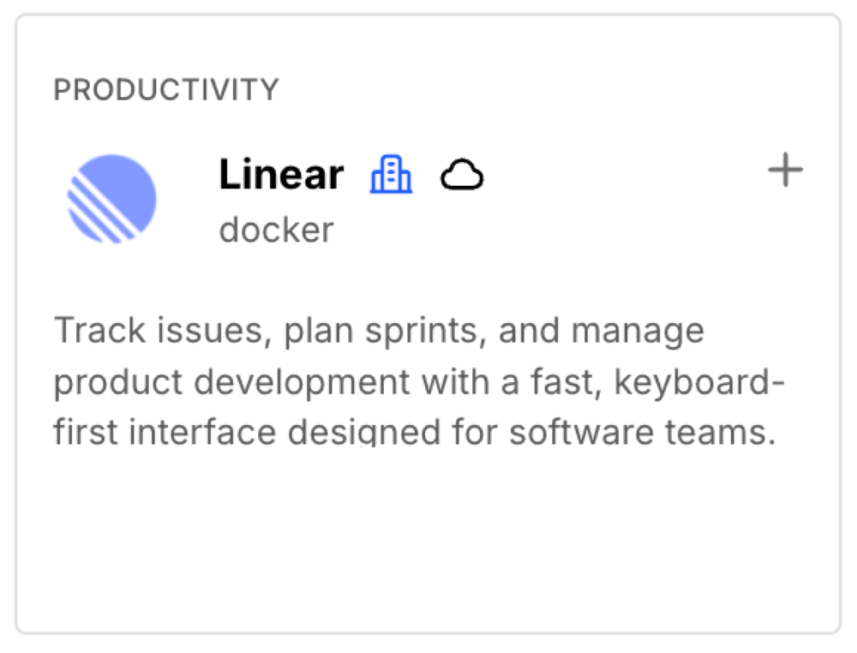Click the PRODUCTIVITY category label
The width and height of the screenshot is (857, 653).
point(166,90)
